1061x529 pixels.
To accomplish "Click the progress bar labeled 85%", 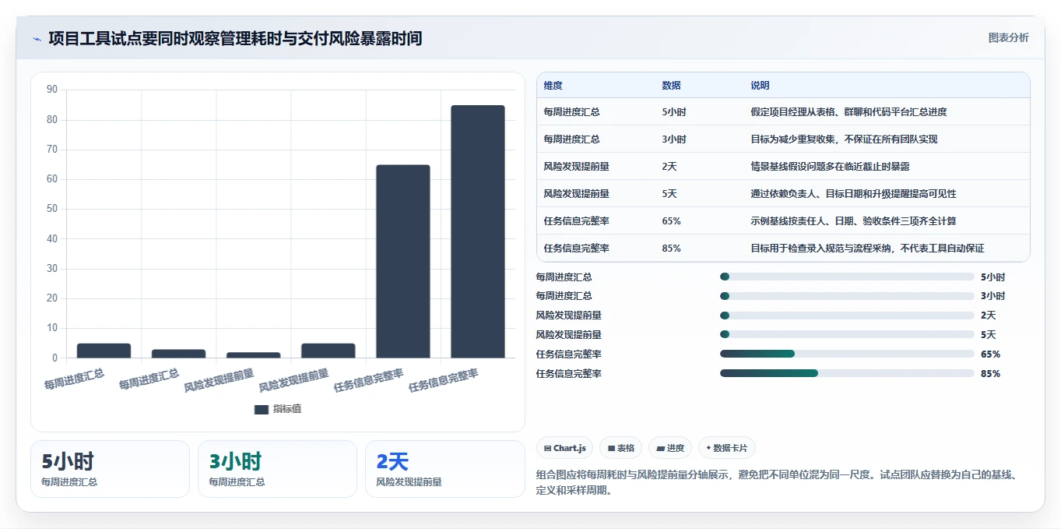I will (847, 373).
